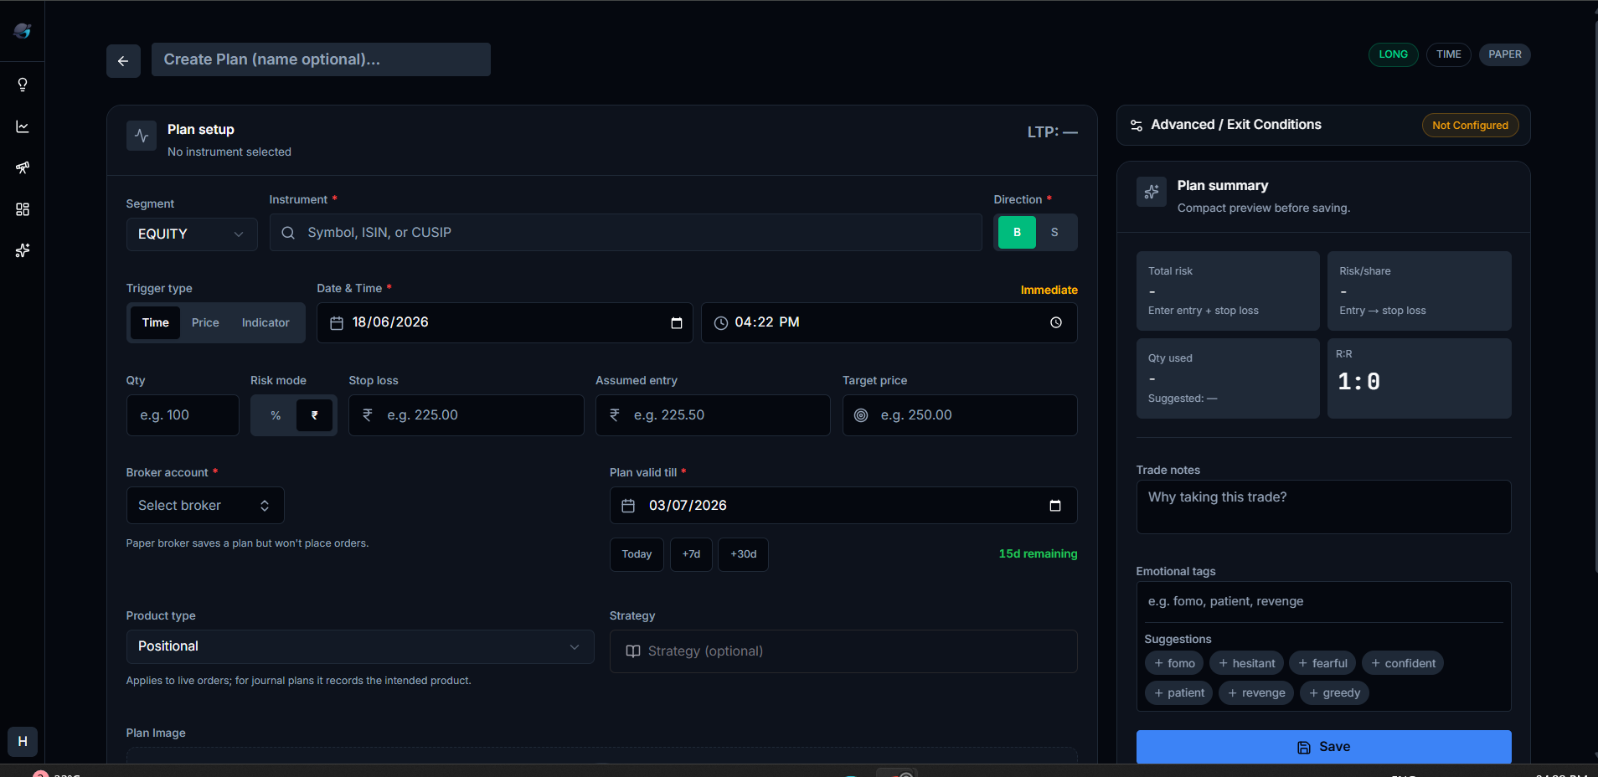
Task: Set plan validity to Today
Action: 637,554
